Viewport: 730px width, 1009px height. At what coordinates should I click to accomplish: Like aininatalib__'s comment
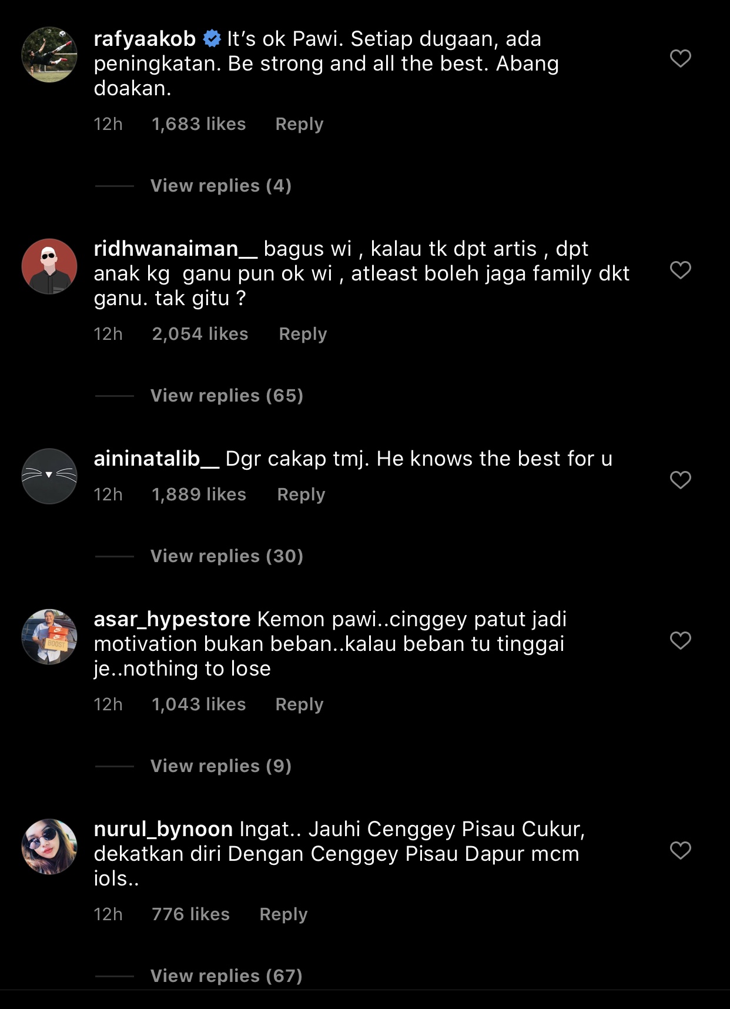click(x=680, y=480)
